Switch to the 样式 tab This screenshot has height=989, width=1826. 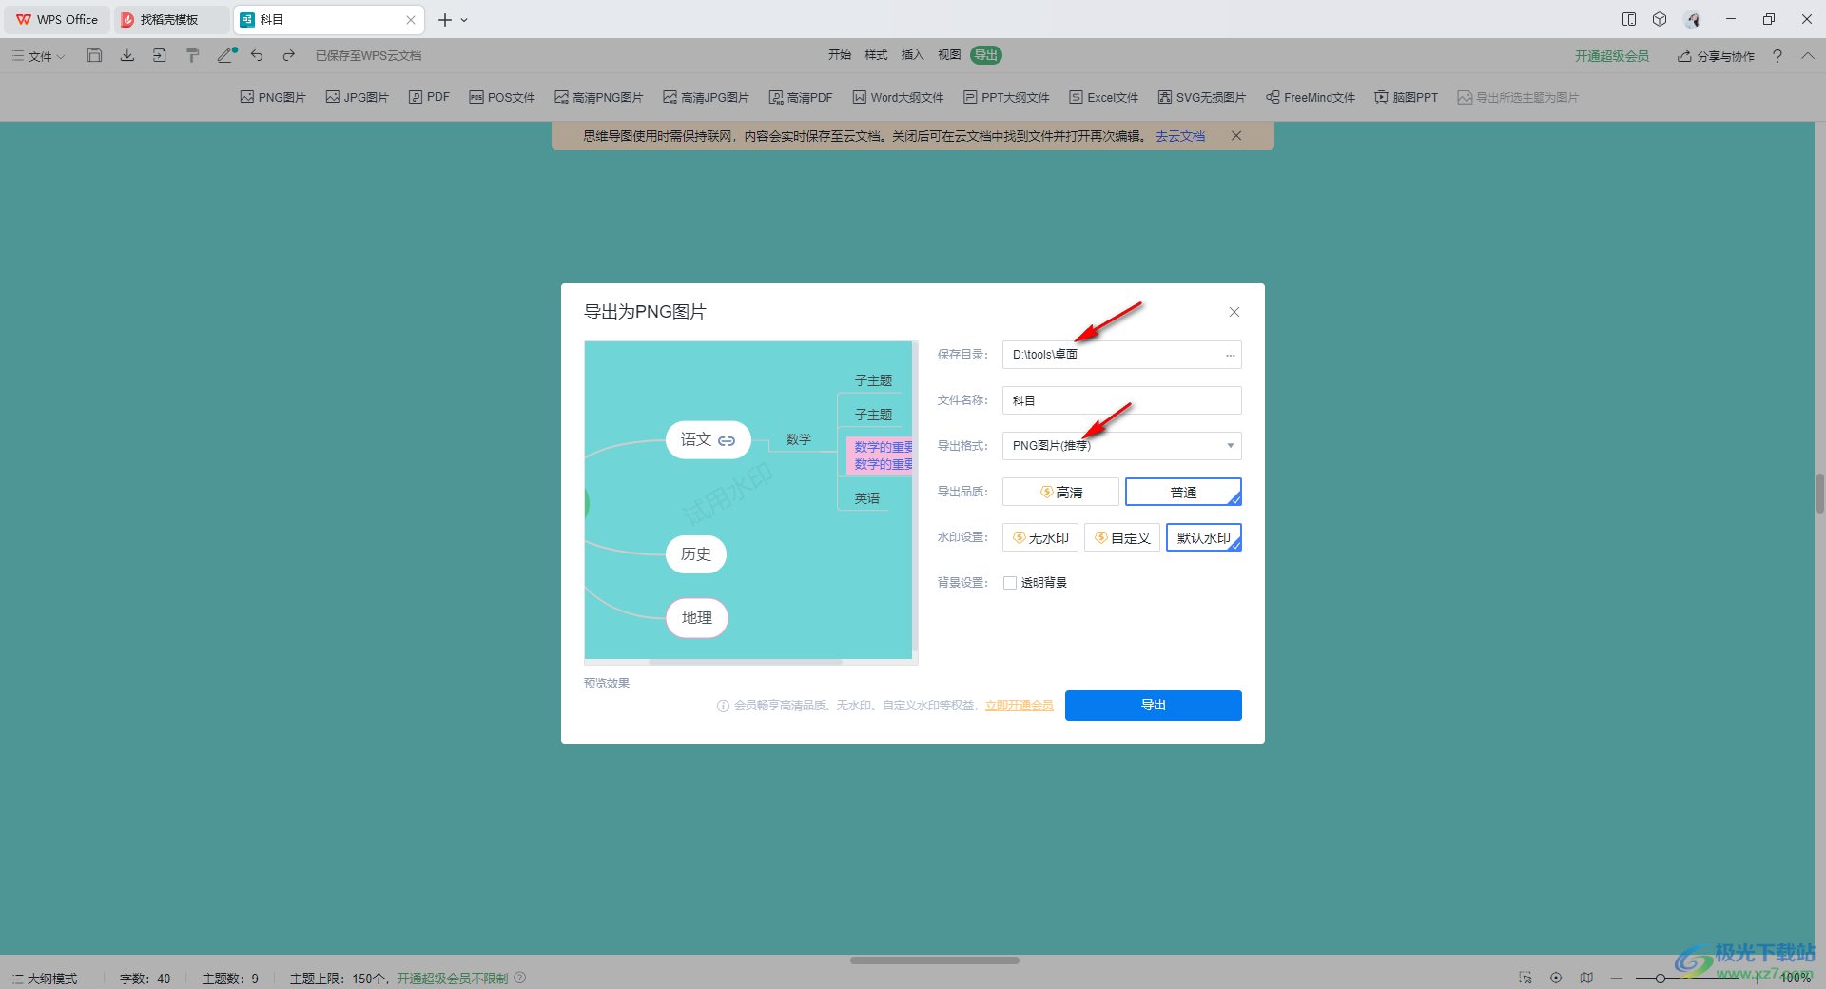coord(876,55)
